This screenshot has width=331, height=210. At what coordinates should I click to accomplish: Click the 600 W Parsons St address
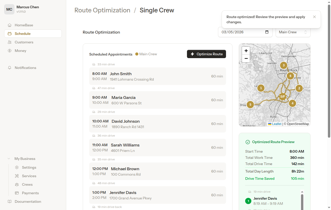pos(126,103)
